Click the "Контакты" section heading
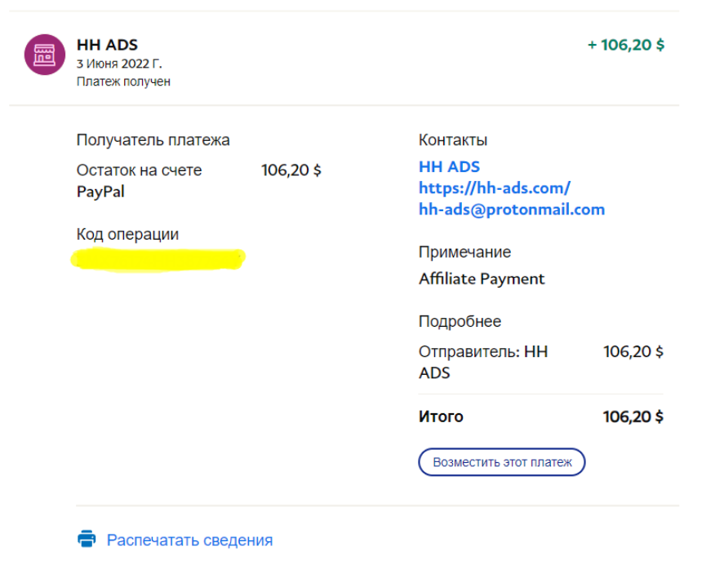This screenshot has height=564, width=724. (453, 140)
